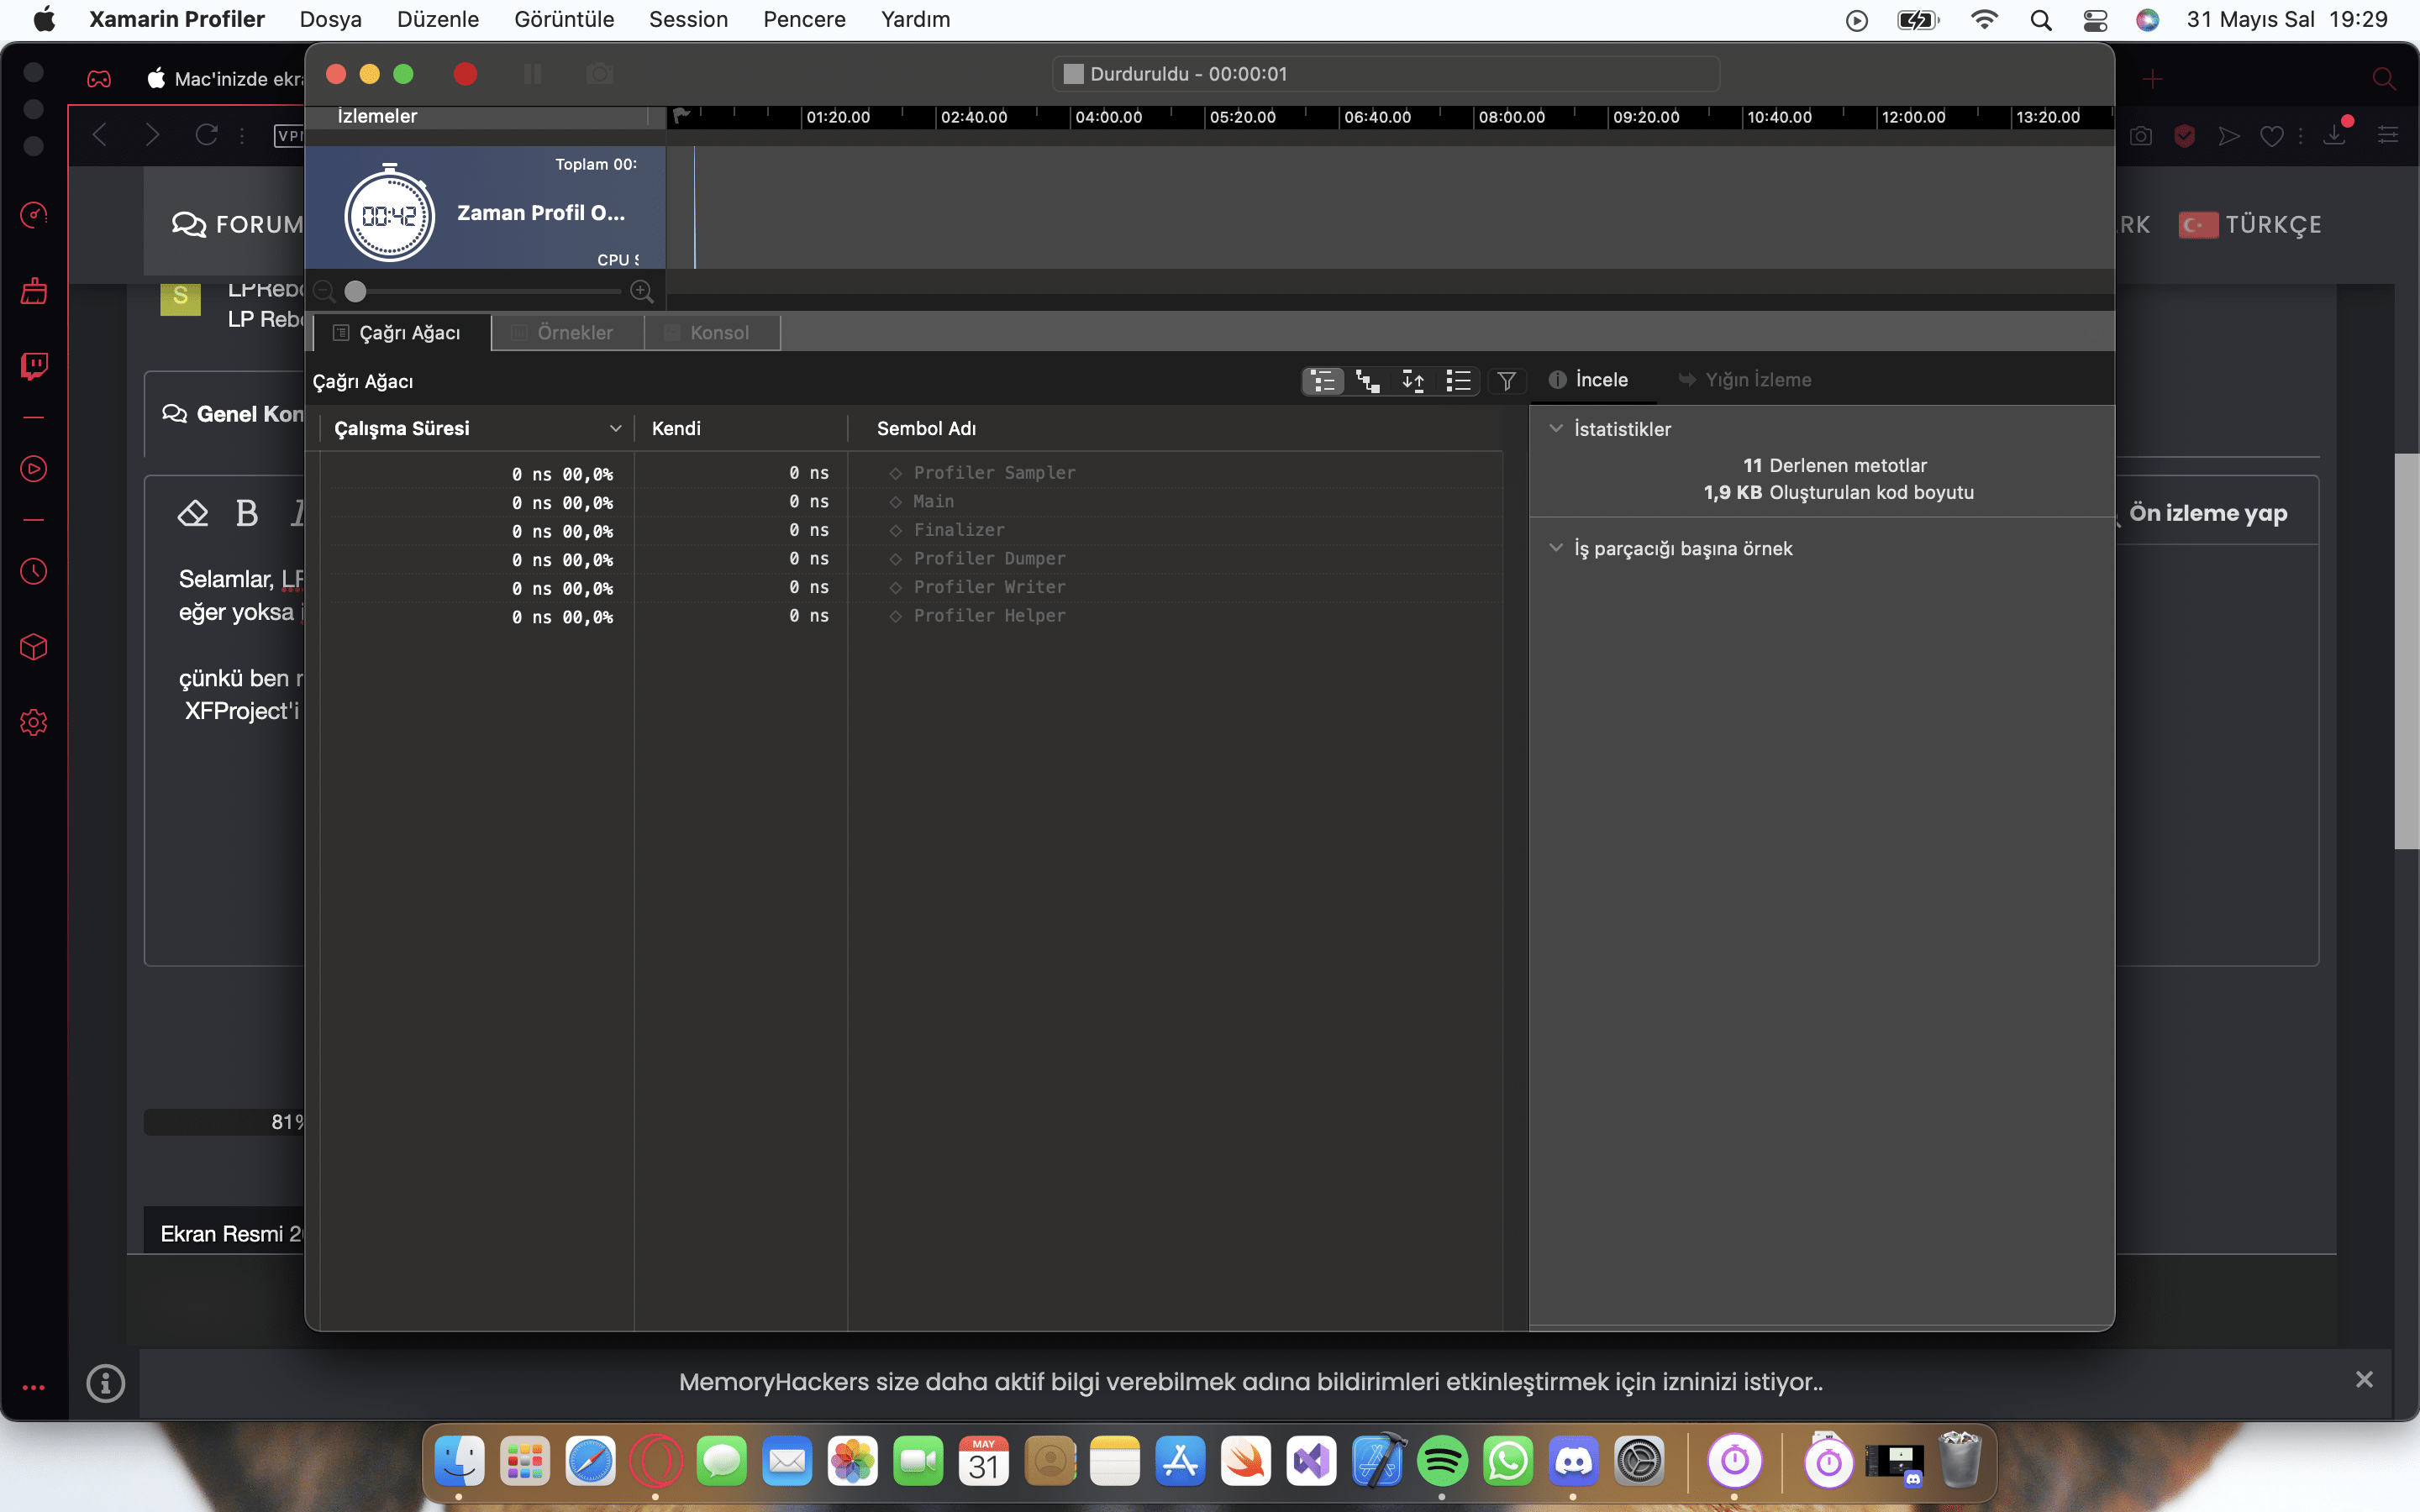The image size is (2420, 1512).
Task: Click the eraser icon in forum editor
Action: tap(193, 513)
